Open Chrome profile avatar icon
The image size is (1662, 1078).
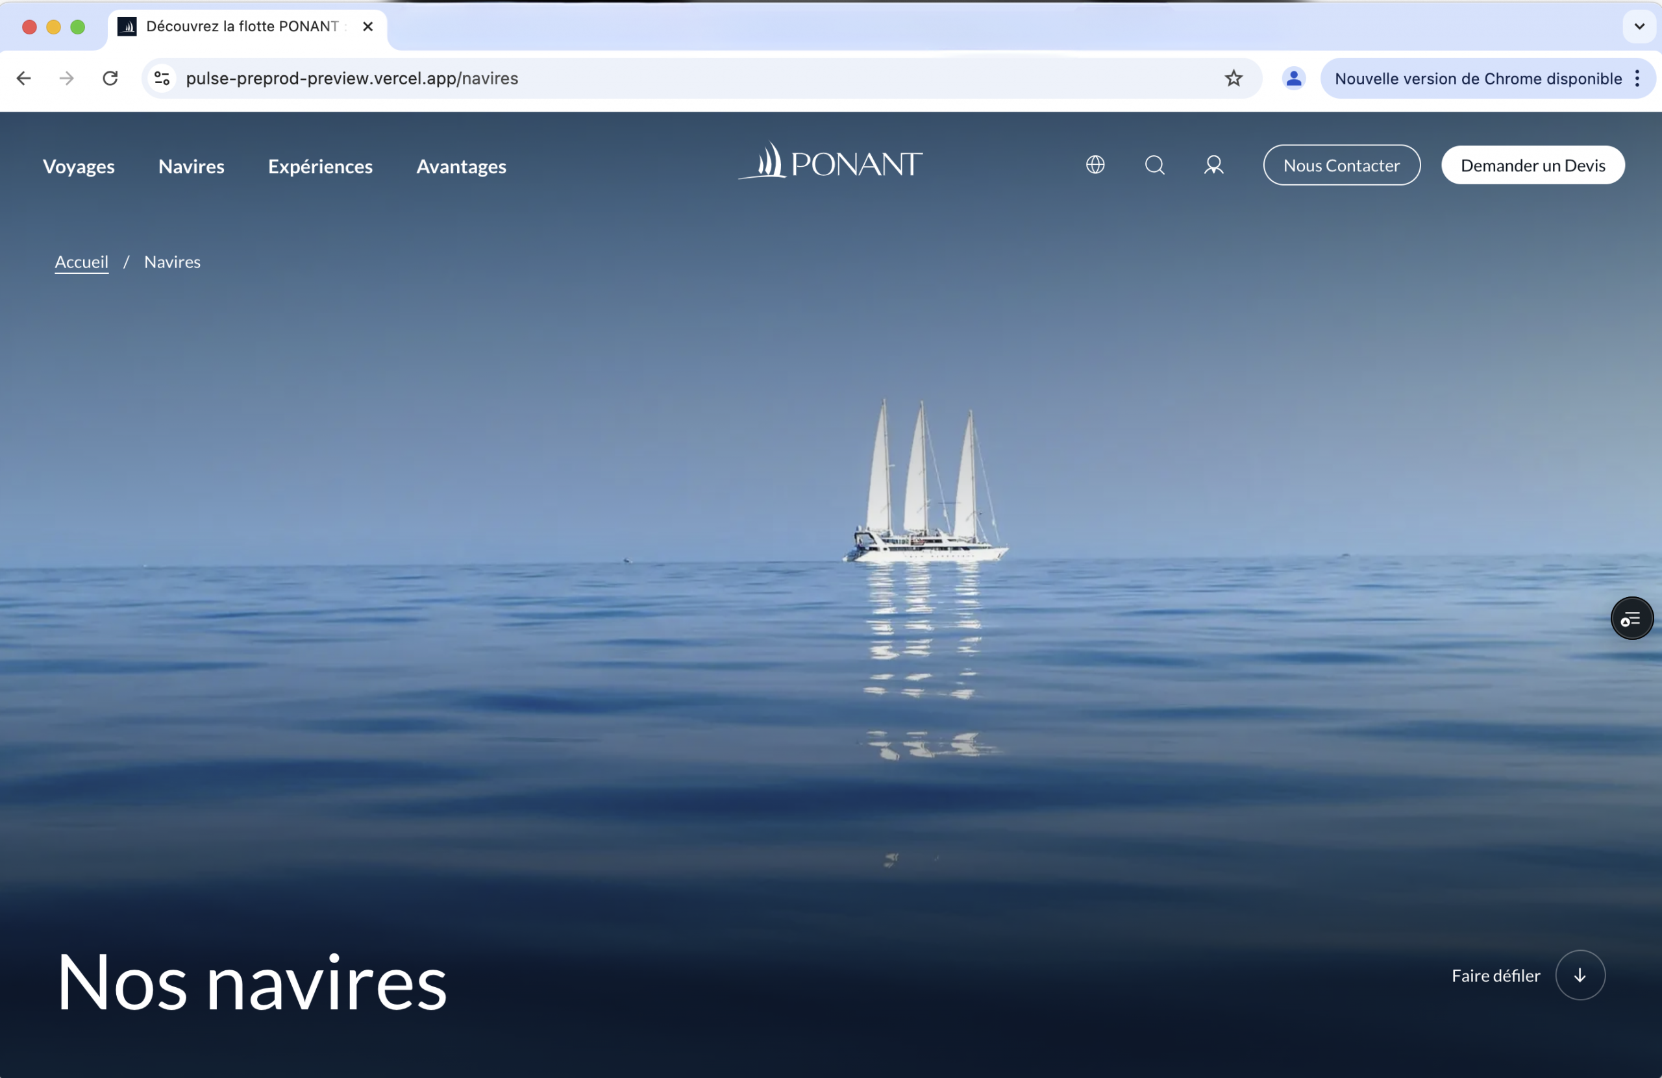coord(1293,78)
